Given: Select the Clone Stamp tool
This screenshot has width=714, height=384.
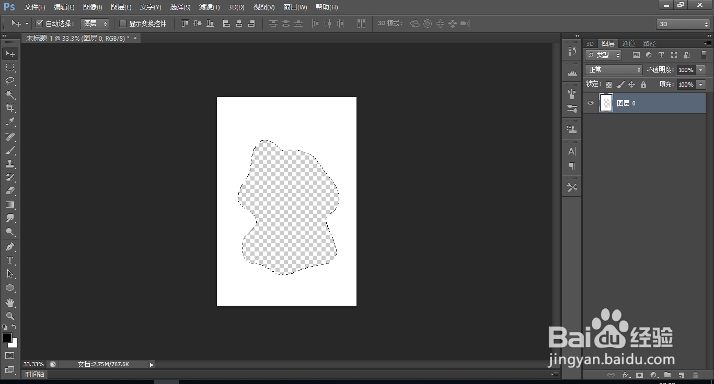Looking at the screenshot, I should [x=10, y=164].
